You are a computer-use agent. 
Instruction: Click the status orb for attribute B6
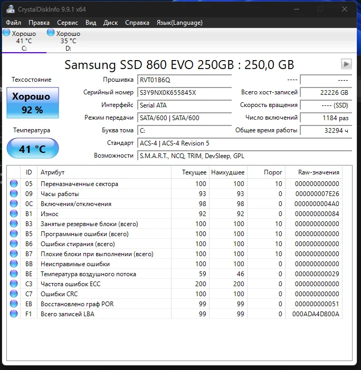(x=14, y=244)
